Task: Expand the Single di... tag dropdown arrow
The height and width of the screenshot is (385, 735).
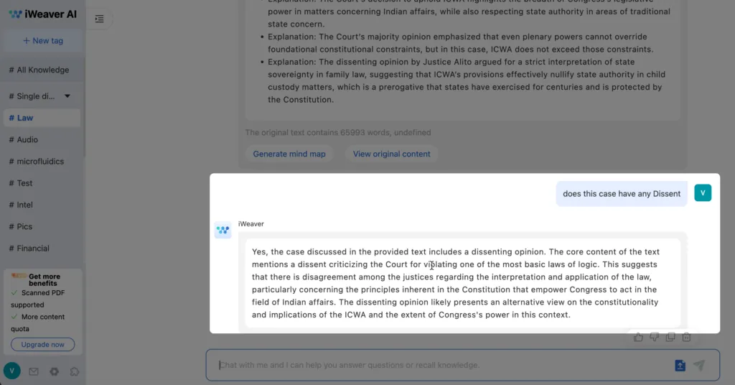Action: 67,96
